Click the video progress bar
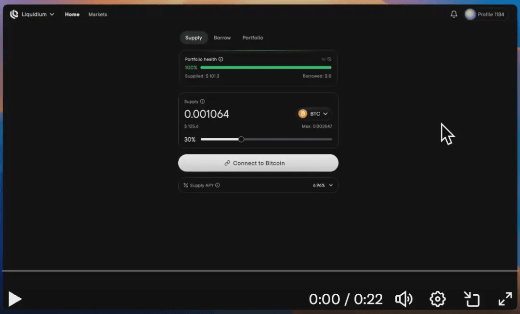The height and width of the screenshot is (314, 520). tap(260, 271)
